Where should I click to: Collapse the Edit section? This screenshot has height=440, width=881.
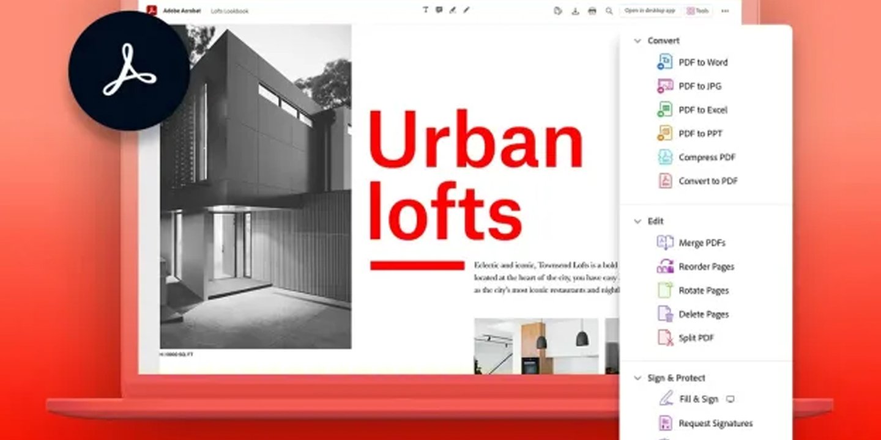tap(637, 221)
